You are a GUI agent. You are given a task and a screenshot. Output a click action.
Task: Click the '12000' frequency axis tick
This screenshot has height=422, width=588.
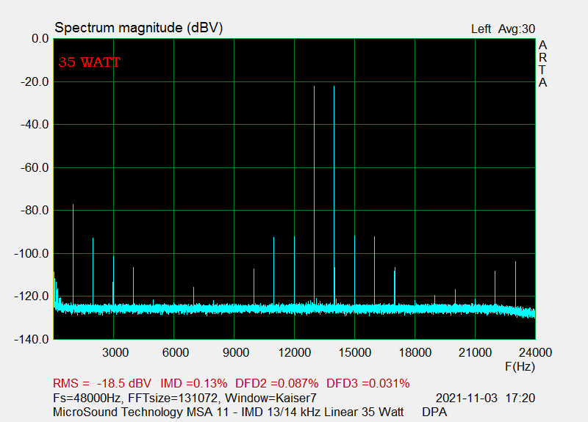(295, 353)
